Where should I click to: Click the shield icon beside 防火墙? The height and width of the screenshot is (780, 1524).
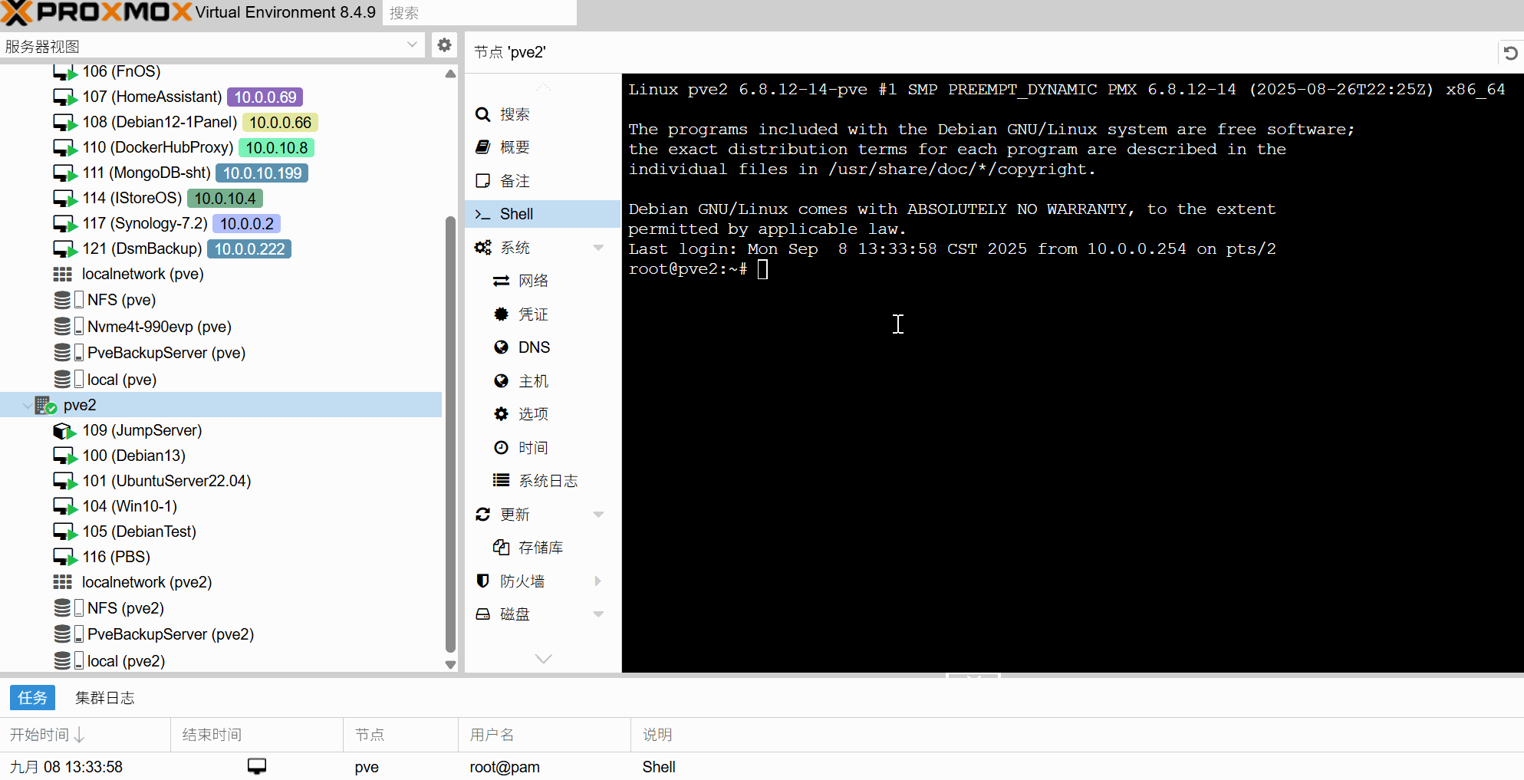tap(482, 581)
